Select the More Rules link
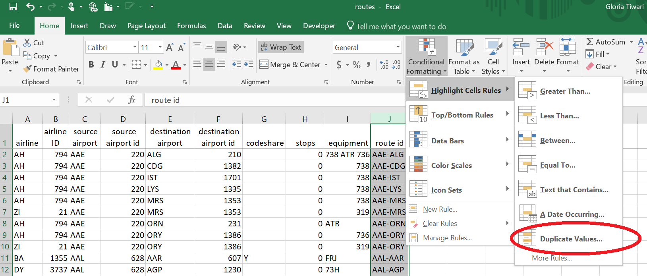 point(552,258)
